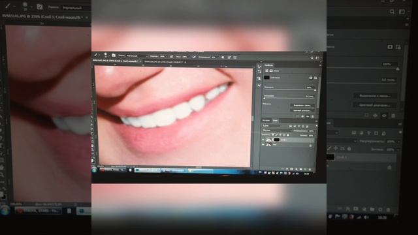
Task: Switch to the second document tab
Action: [164, 62]
